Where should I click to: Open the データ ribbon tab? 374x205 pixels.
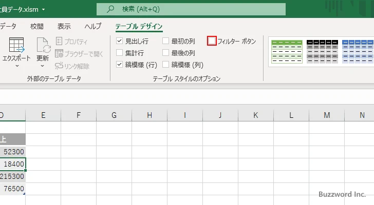point(8,26)
